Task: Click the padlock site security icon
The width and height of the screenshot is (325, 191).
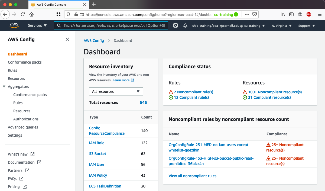Action: pyautogui.click(x=76, y=14)
